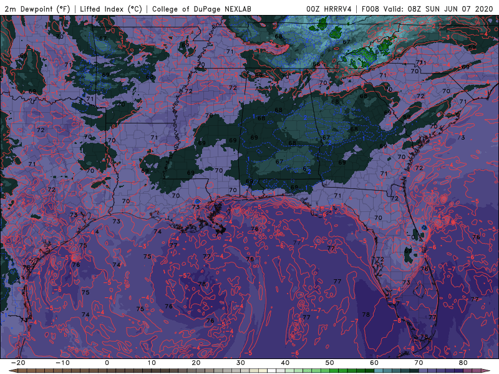Click the '-20' color bar label
The width and height of the screenshot is (499, 374).
click(18, 363)
